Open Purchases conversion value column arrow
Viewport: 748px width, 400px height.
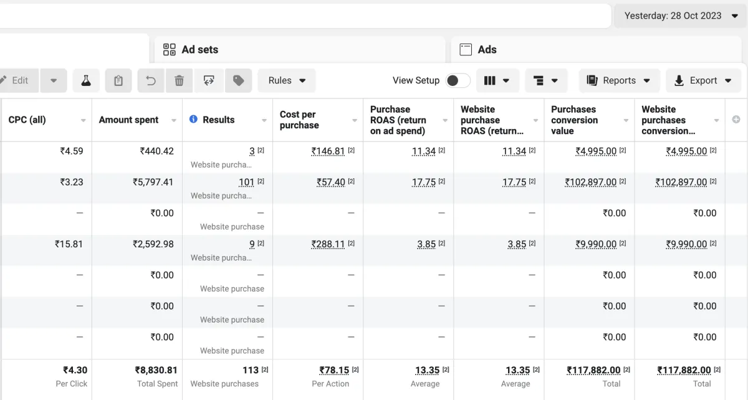[x=626, y=120]
